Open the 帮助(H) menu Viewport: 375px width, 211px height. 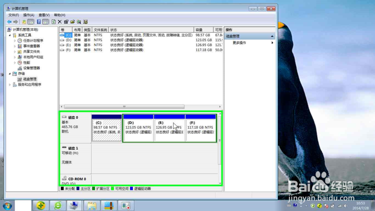click(60, 15)
